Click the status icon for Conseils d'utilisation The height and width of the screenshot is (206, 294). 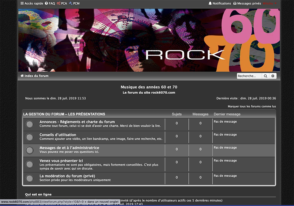30,137
